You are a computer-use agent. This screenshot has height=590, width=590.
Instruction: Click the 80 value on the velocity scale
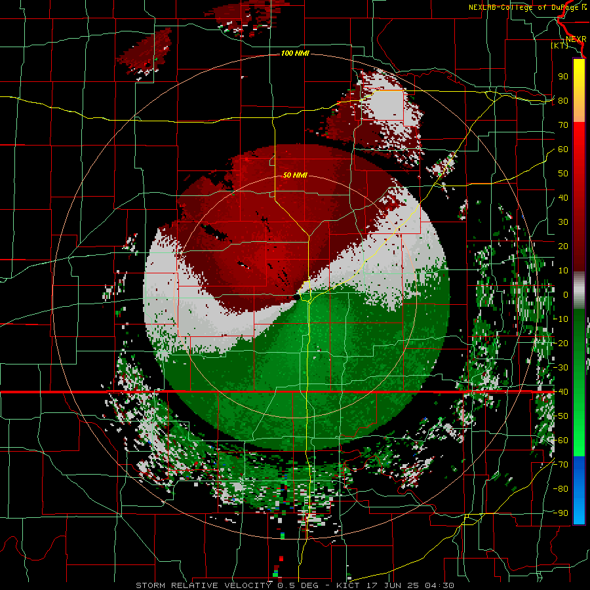[563, 101]
